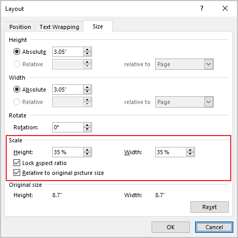The image size is (238, 238).
Task: Increase Scale Height with up arrow
Action: pyautogui.click(x=87, y=150)
